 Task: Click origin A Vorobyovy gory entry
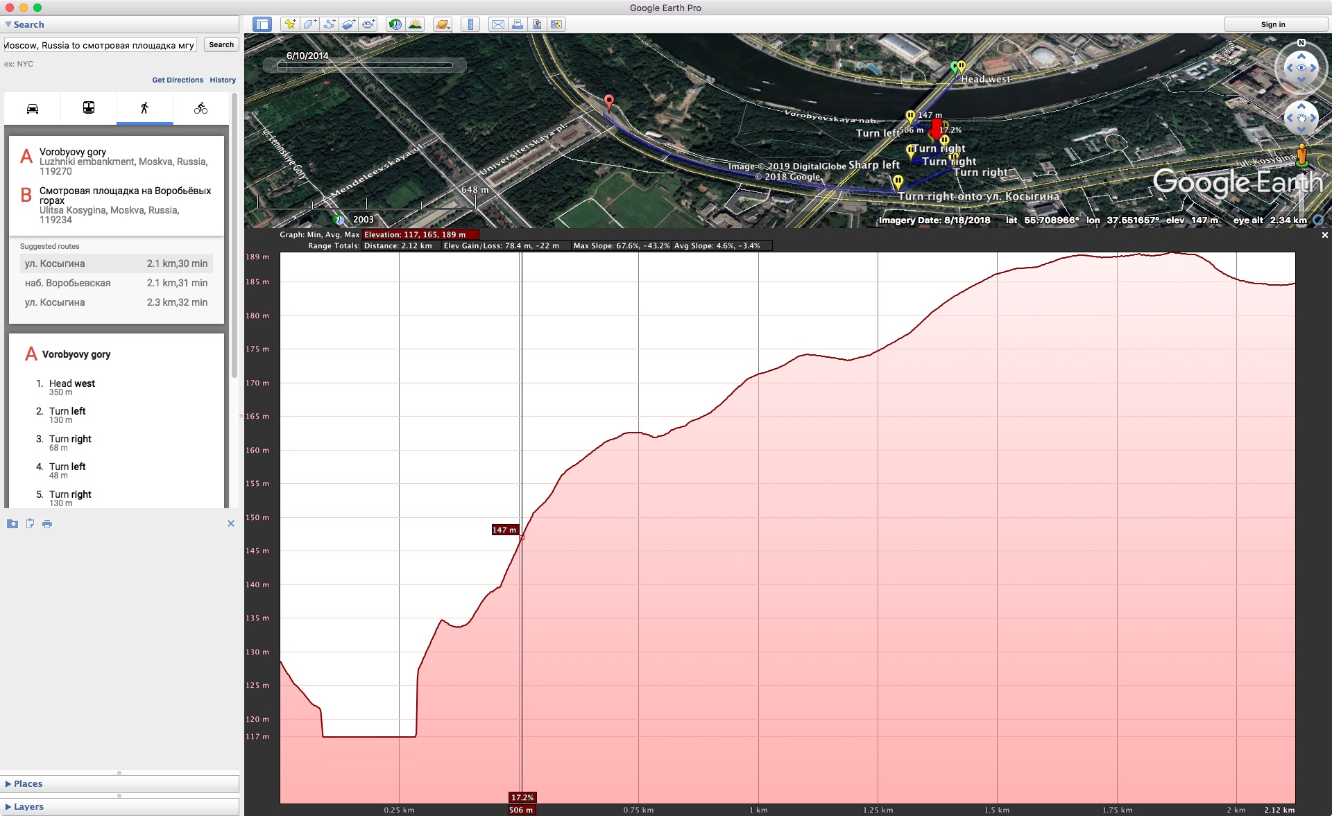click(x=117, y=161)
